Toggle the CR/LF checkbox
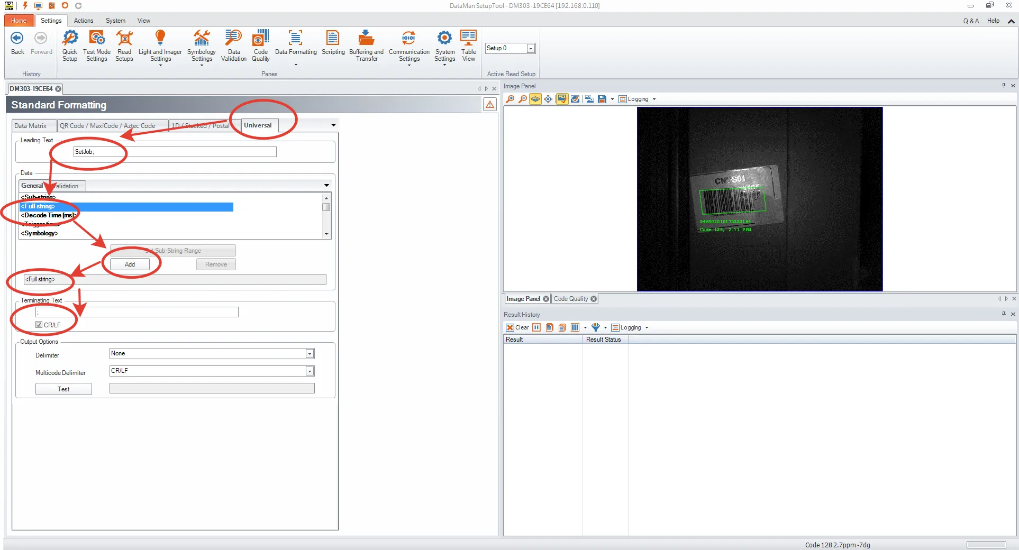The height and width of the screenshot is (550, 1019). 39,325
